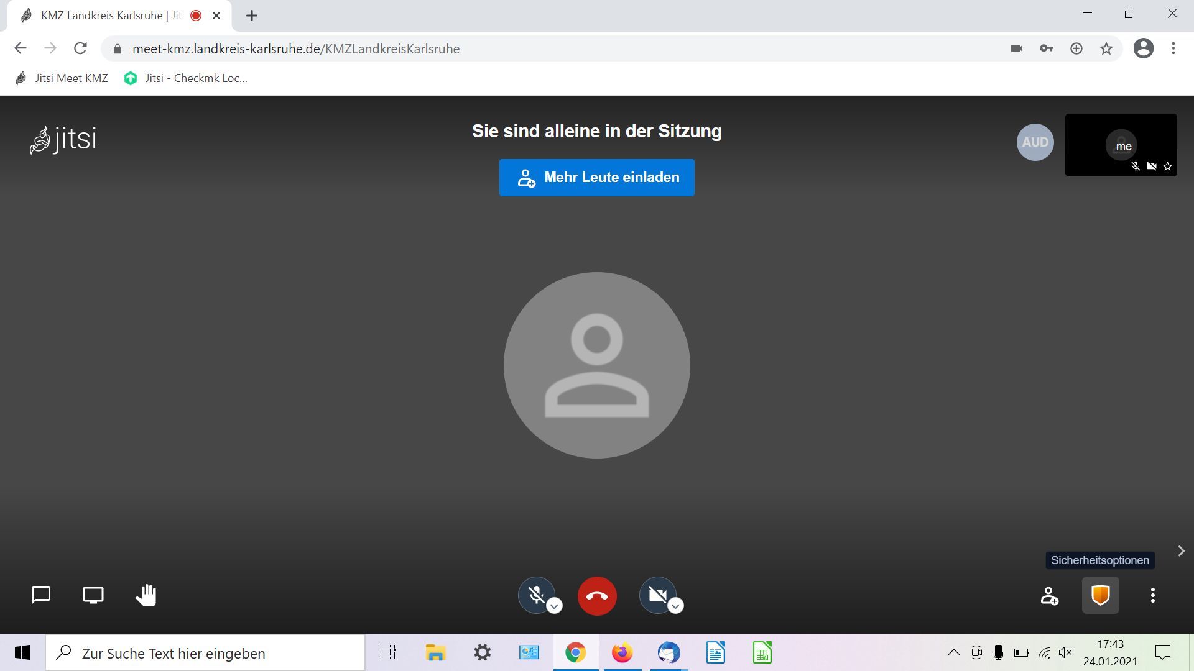Open the Jitsi chat panel

click(41, 595)
